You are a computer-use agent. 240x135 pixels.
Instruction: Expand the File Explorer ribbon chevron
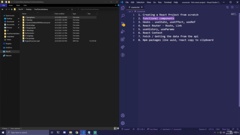point(116,5)
